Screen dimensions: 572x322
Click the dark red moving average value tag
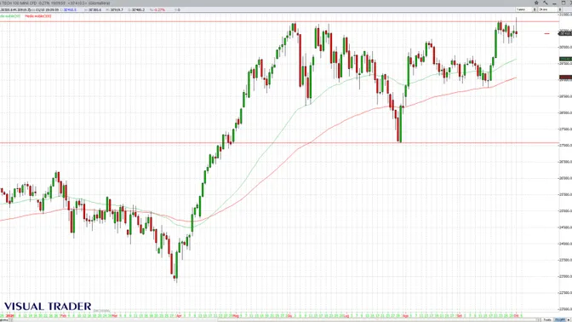click(x=565, y=77)
